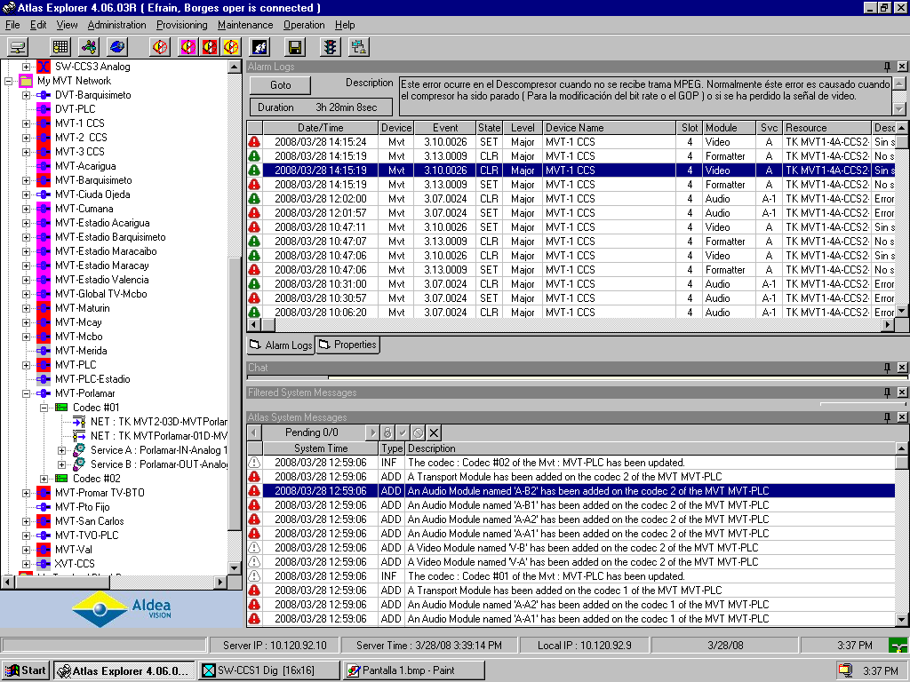Select the MVT-Global TV-Mcbo tree item
This screenshot has width=910, height=682.
[101, 294]
